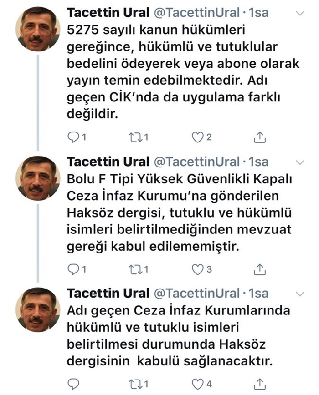Retweet the first tweet
Viewport: 319px width, 395px height.
click(x=135, y=135)
